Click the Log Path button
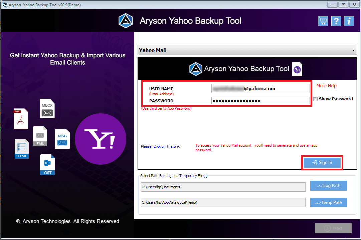The height and width of the screenshot is (240, 361). 328,185
